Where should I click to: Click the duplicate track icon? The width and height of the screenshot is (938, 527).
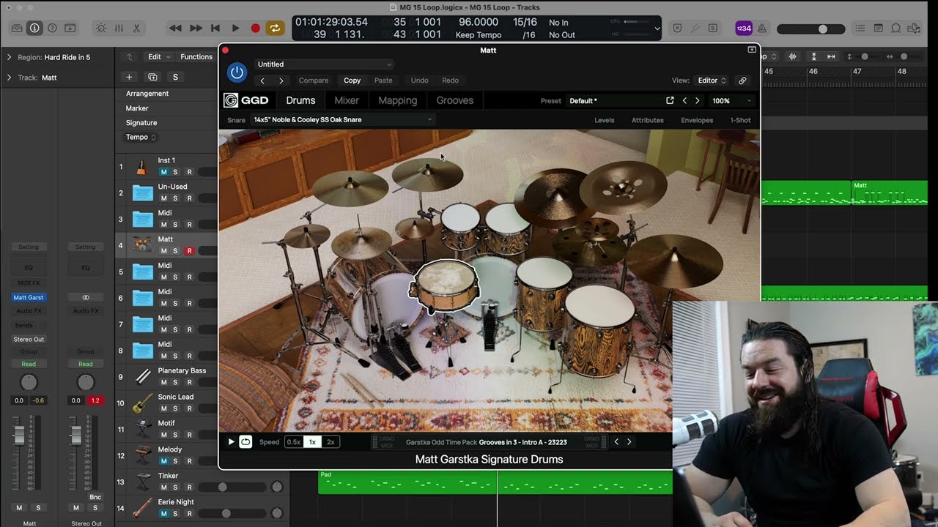[x=152, y=77]
